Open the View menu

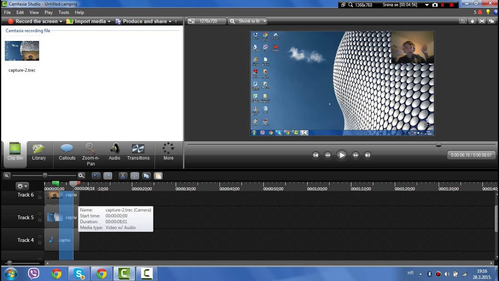click(34, 12)
